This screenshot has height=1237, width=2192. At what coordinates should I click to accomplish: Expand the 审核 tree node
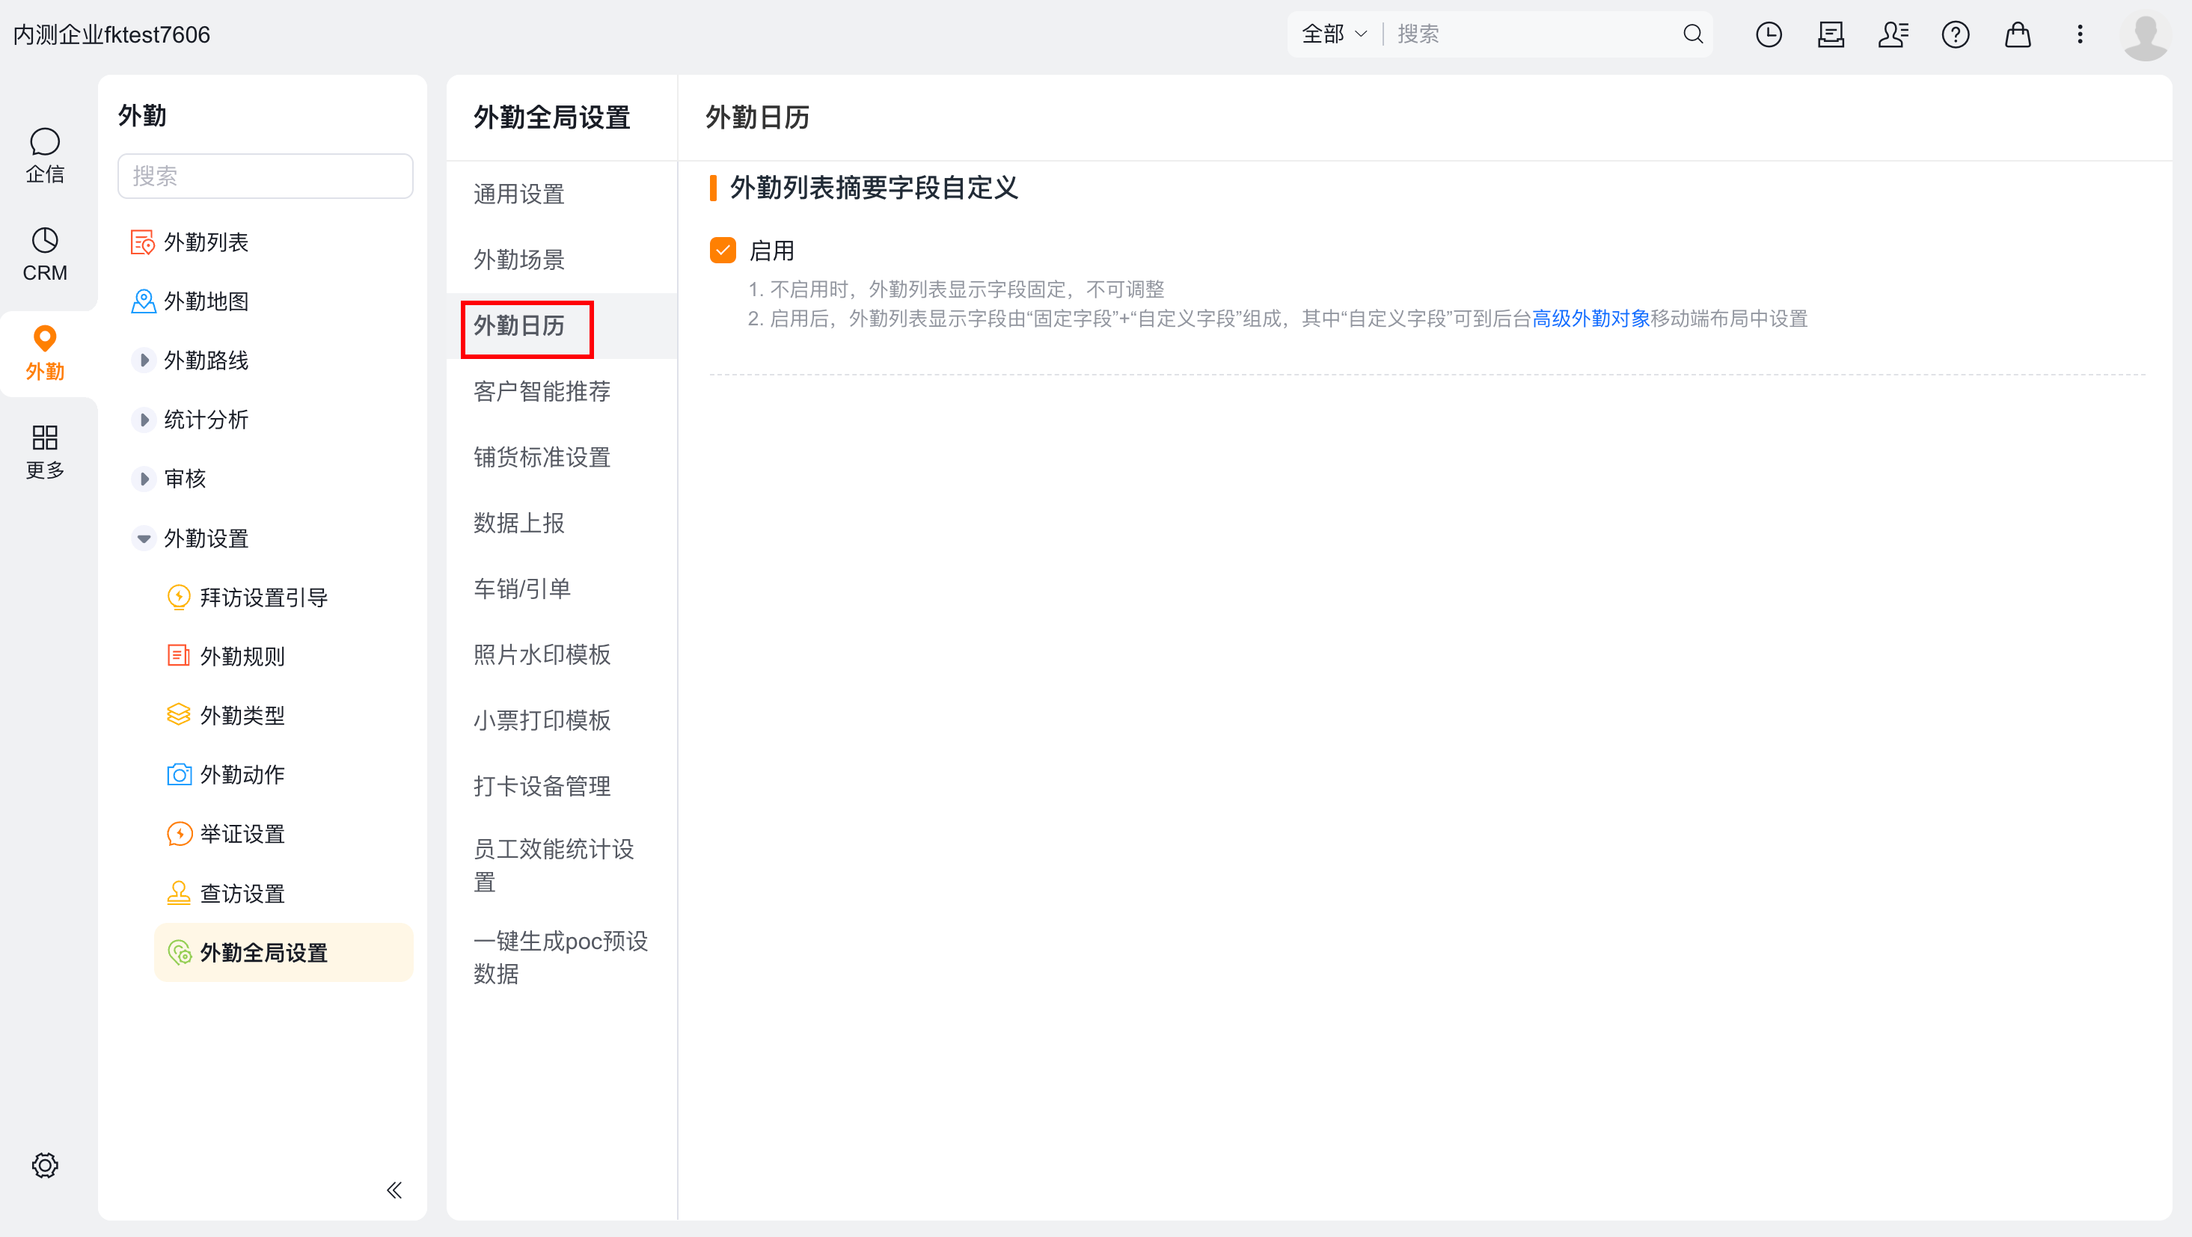click(x=144, y=479)
